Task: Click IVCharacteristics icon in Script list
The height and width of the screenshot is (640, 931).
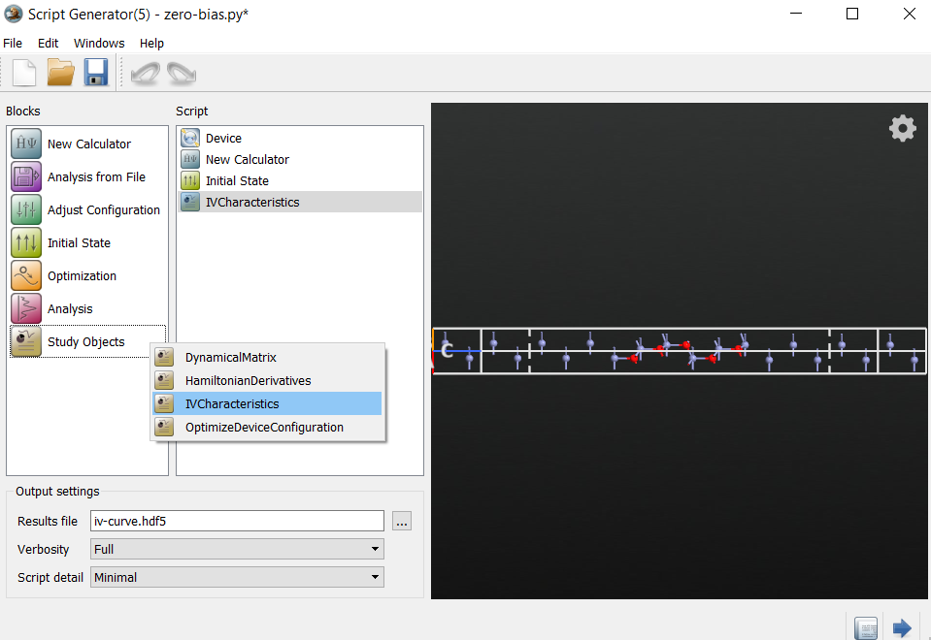Action: coord(190,202)
